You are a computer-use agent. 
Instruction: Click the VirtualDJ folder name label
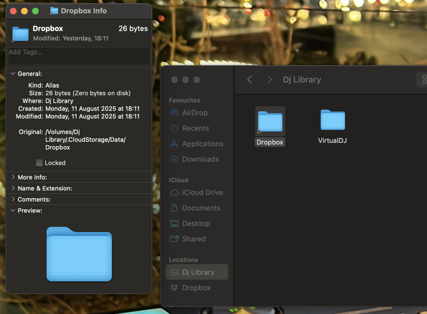333,141
